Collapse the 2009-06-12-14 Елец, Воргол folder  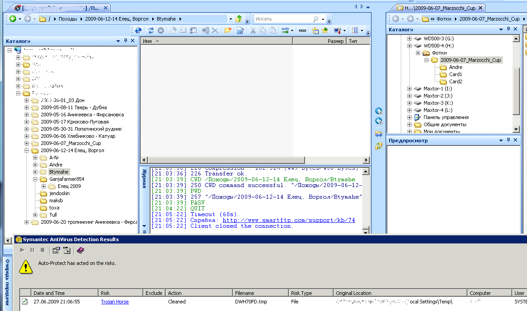27,150
